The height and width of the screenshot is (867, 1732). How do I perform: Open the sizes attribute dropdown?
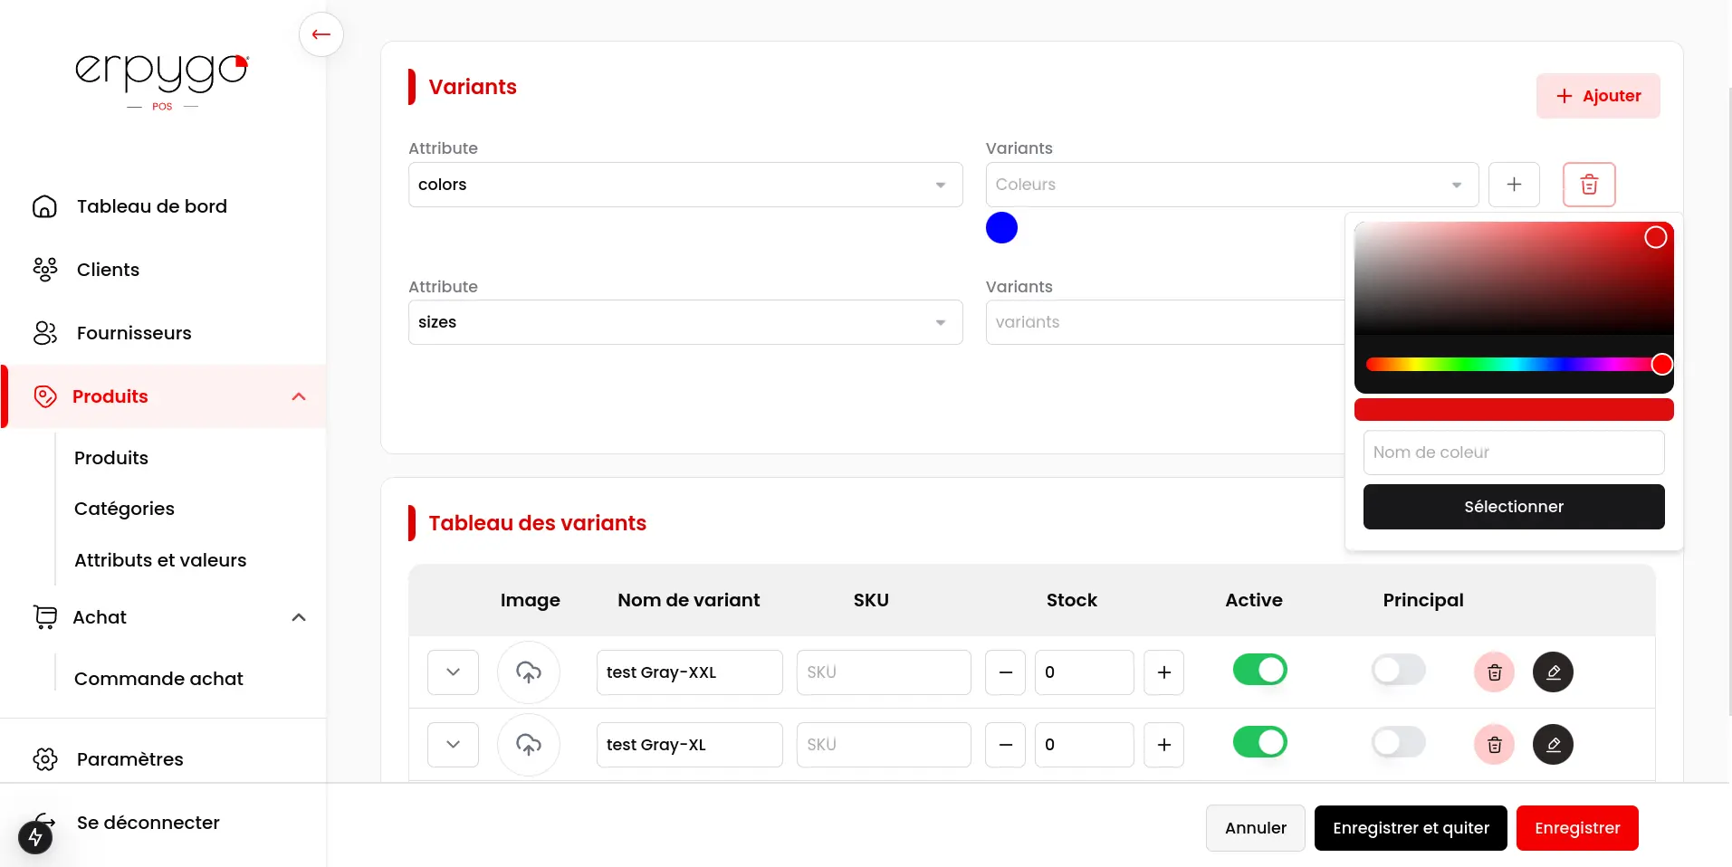tap(684, 322)
